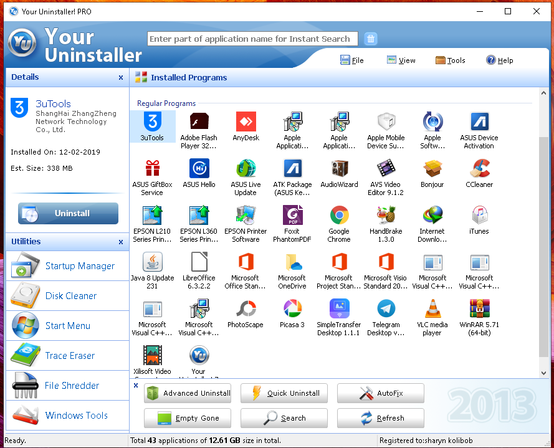Select SimpleTransfer Desktop 1.1.1 icon
Image resolution: width=554 pixels, height=448 pixels.
click(x=339, y=308)
